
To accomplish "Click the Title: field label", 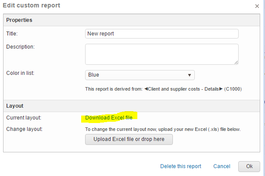I will (13, 33).
